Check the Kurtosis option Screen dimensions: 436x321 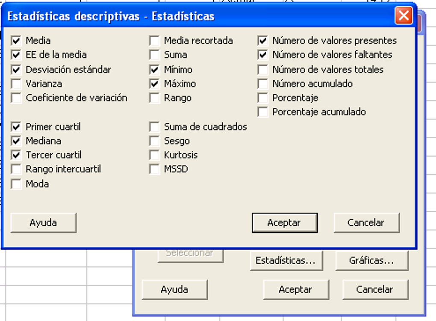[154, 155]
